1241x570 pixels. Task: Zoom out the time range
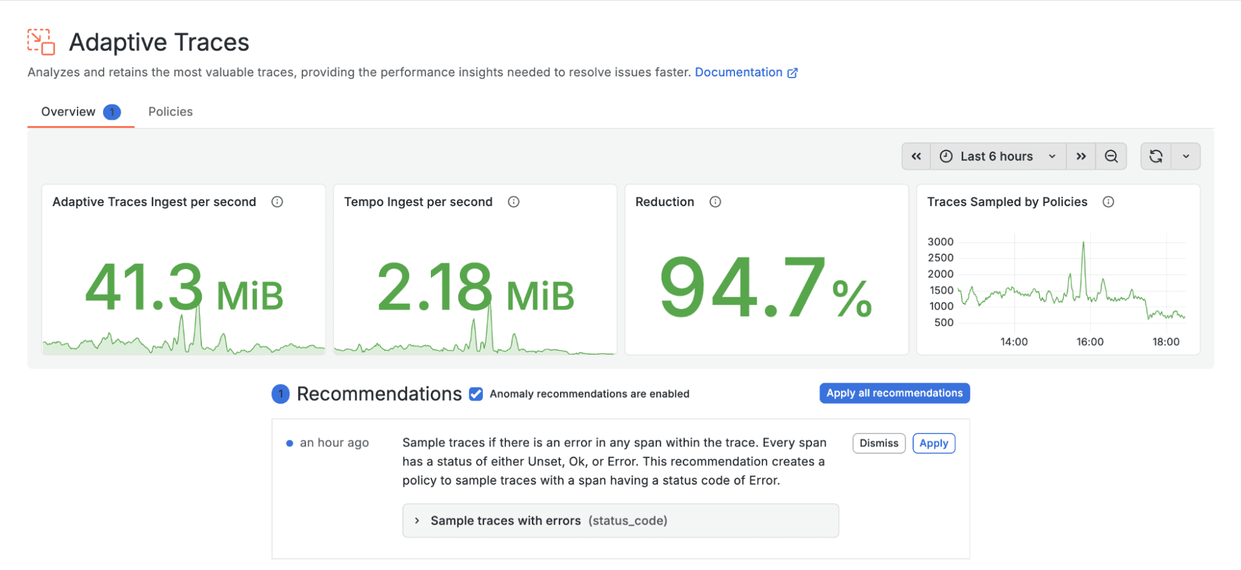(1111, 156)
